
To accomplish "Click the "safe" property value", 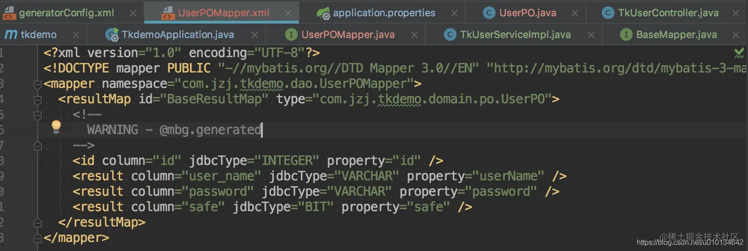I will (429, 206).
